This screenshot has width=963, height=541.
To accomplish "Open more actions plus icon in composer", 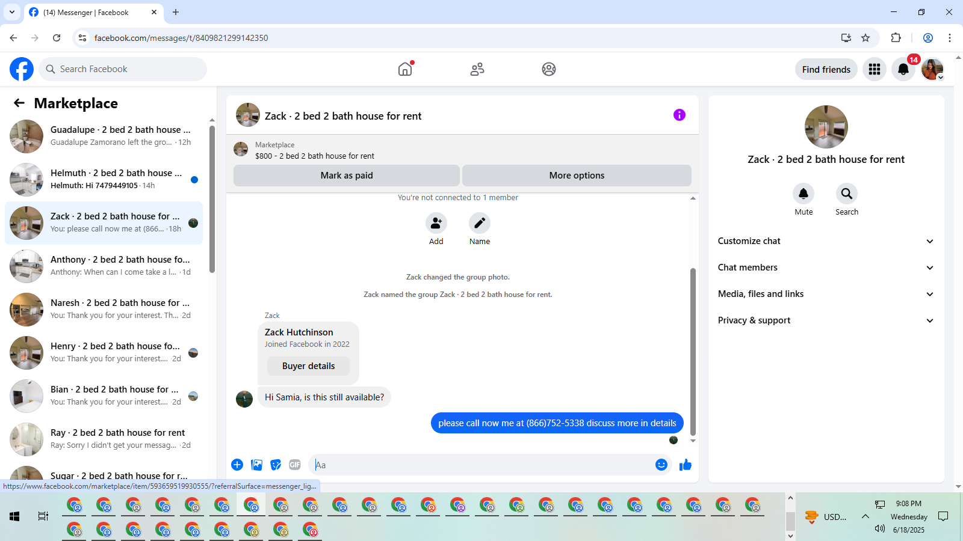I will pos(237,465).
